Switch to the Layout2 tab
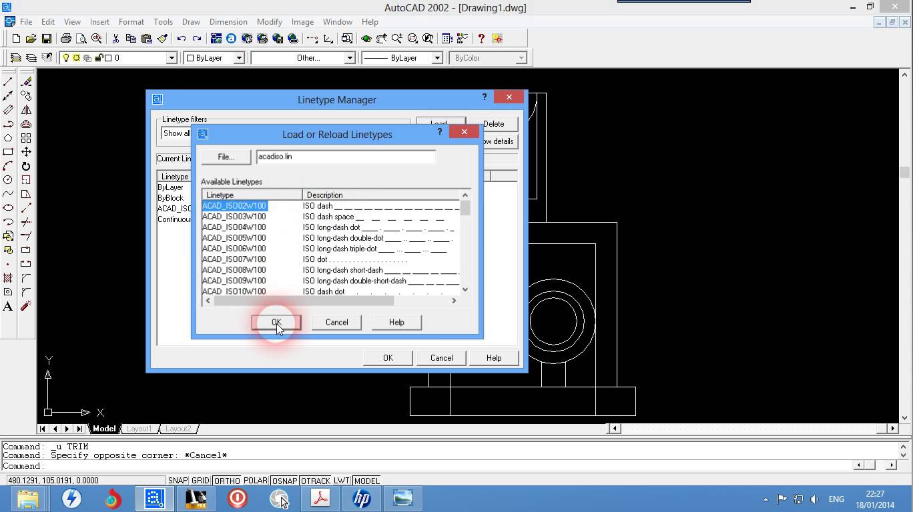Image resolution: width=913 pixels, height=512 pixels. click(178, 429)
